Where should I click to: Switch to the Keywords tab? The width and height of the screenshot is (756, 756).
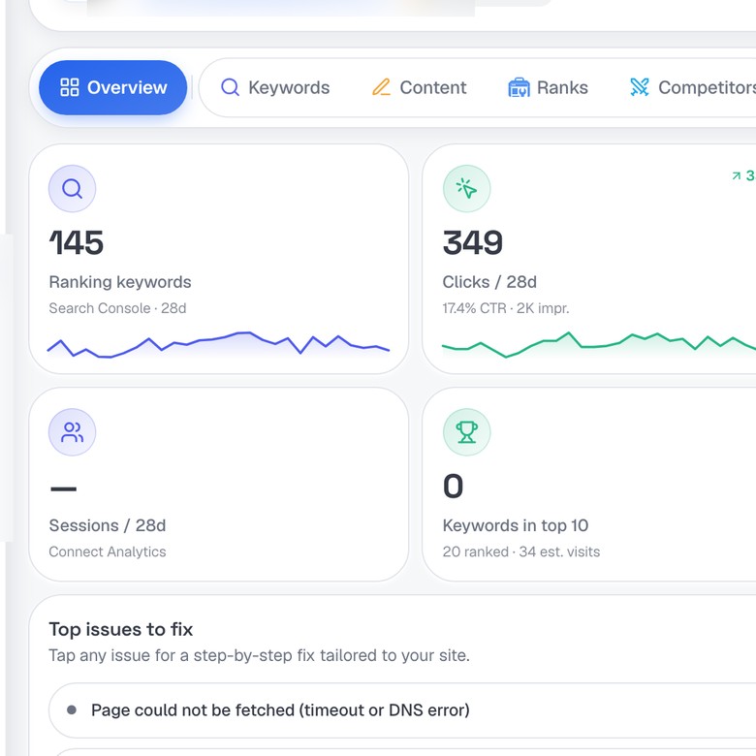coord(275,87)
